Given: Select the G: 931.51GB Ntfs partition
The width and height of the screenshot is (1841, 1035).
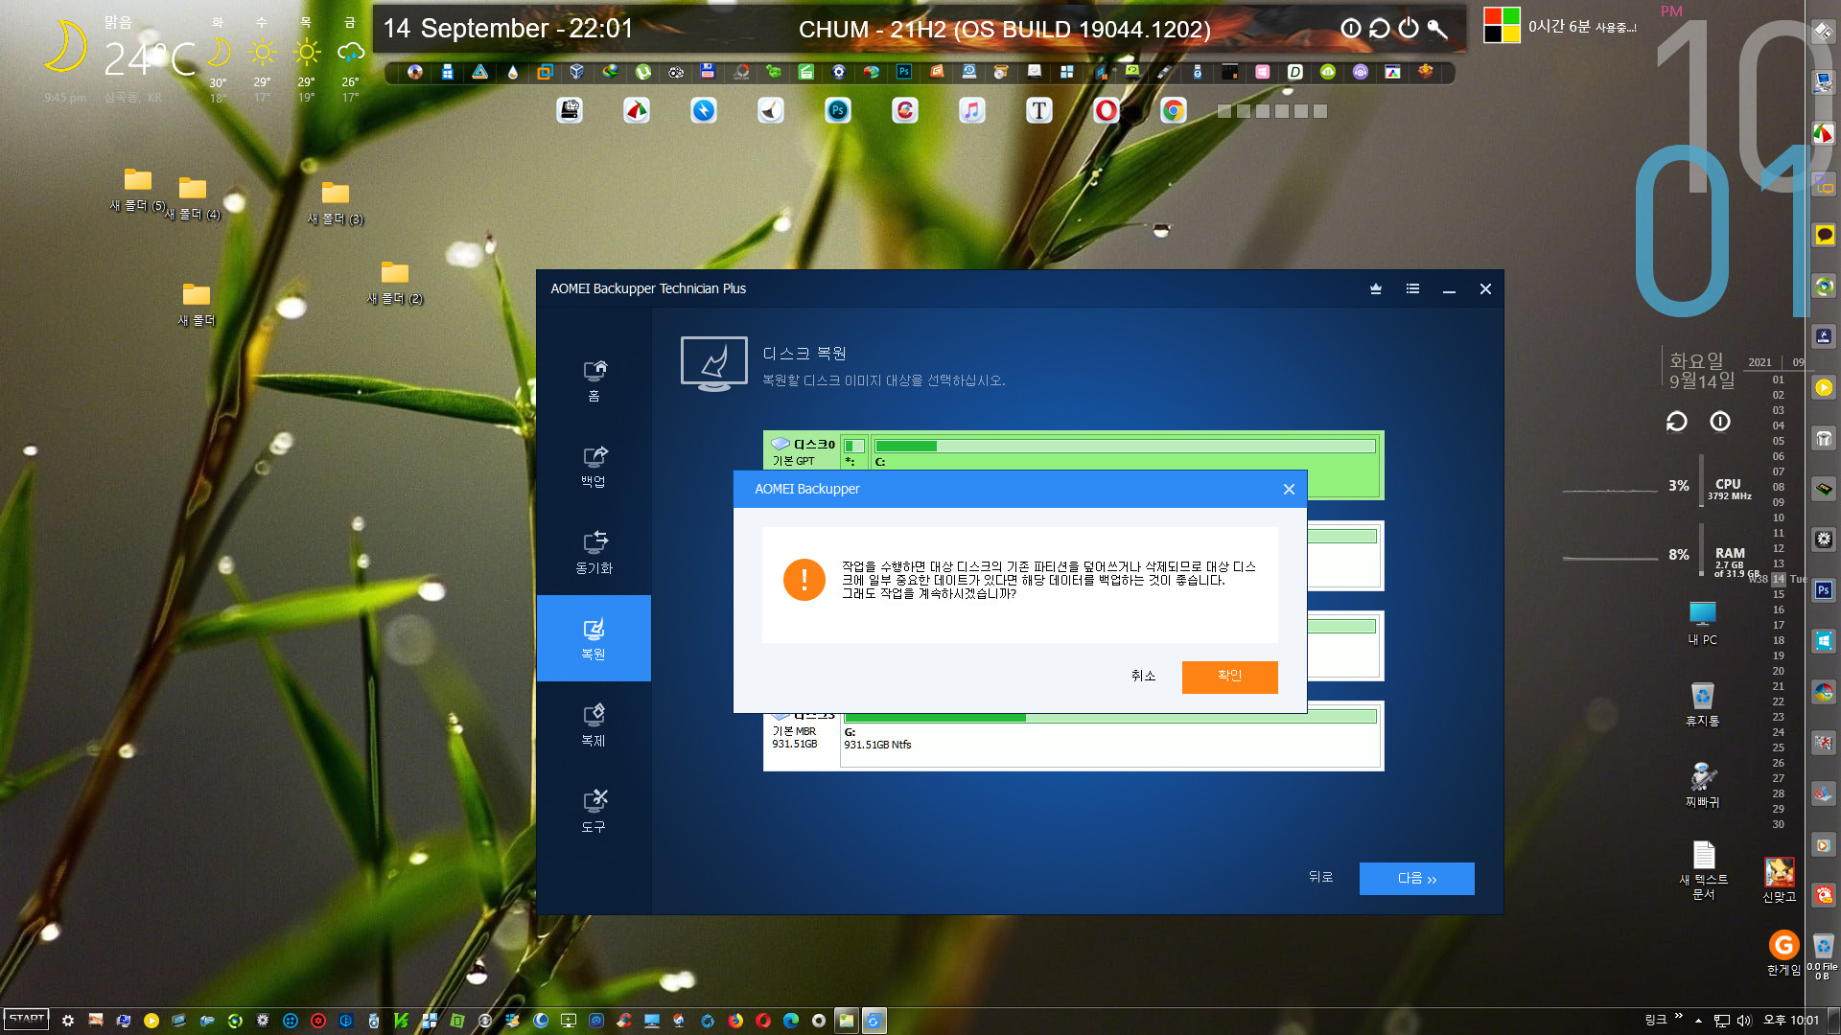Looking at the screenshot, I should click(1110, 737).
